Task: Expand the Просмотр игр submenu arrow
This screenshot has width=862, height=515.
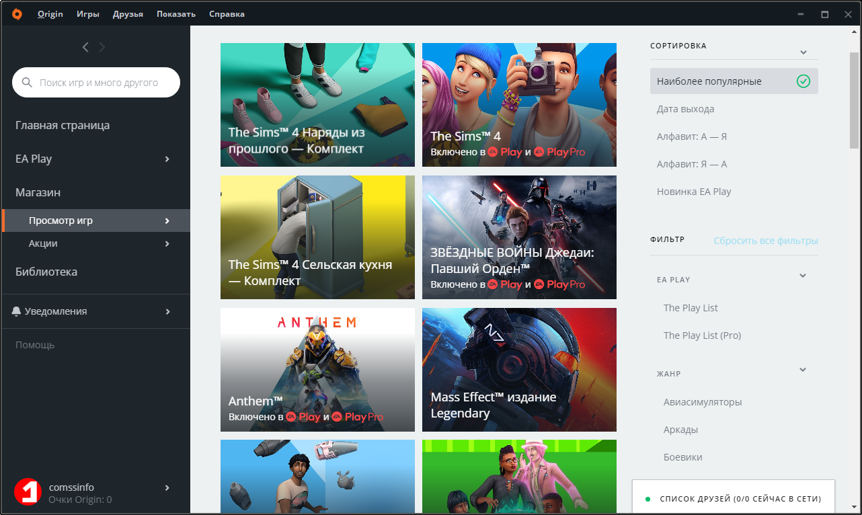Action: [167, 221]
